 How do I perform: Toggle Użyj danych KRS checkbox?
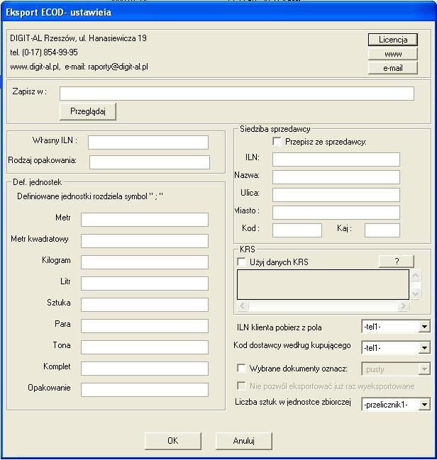coord(241,262)
